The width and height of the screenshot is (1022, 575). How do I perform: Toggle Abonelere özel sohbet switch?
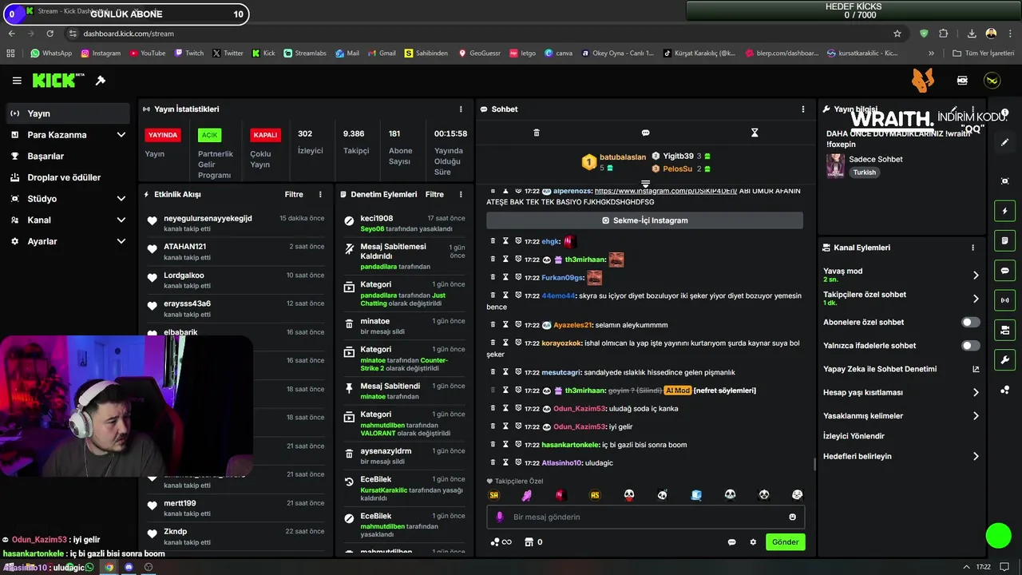pos(970,323)
